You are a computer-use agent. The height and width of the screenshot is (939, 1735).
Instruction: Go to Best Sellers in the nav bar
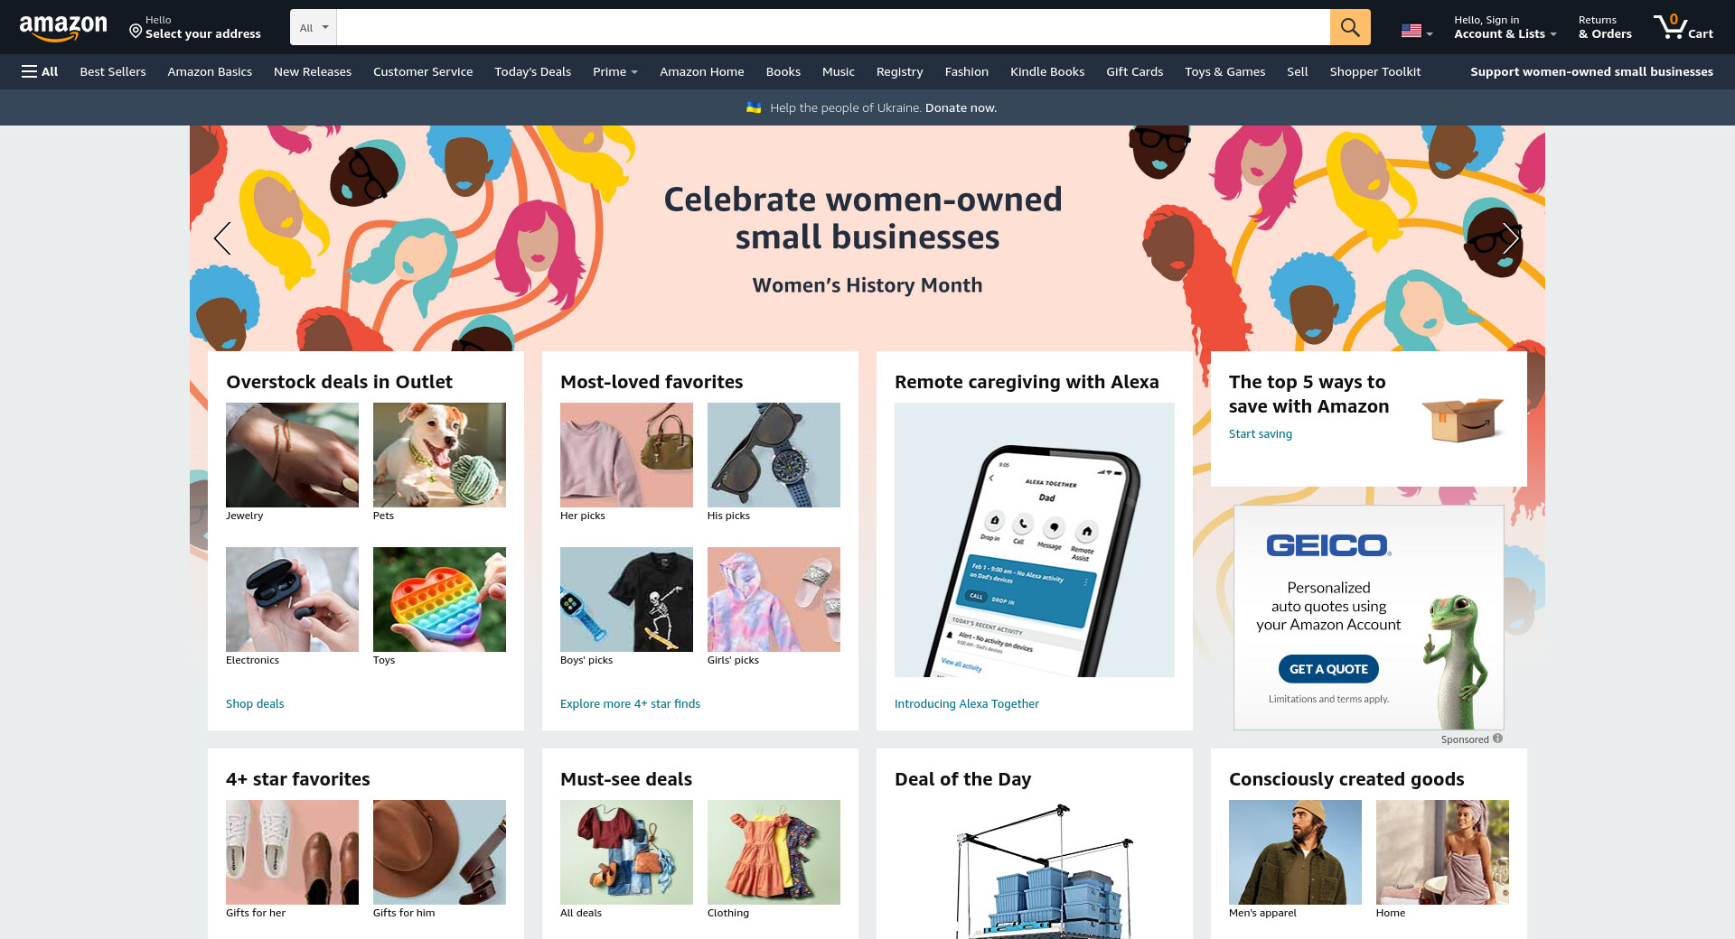tap(113, 71)
